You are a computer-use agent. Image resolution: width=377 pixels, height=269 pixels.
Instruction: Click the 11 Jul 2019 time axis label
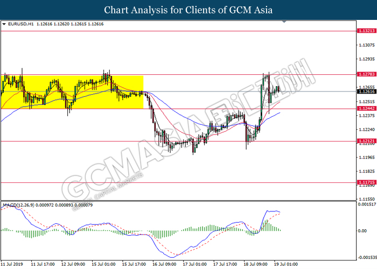click(x=12, y=264)
